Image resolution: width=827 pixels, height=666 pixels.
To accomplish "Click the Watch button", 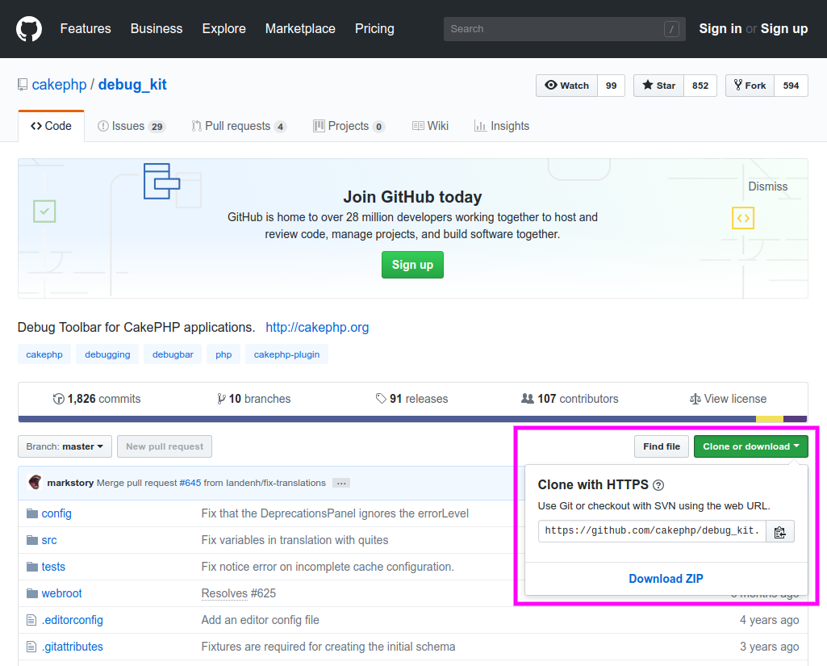I will [567, 86].
